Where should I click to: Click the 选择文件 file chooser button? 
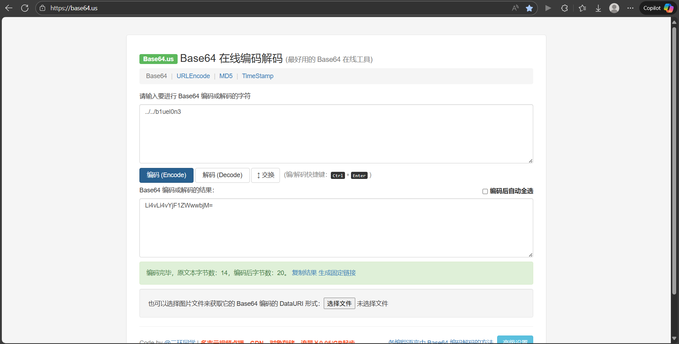339,304
